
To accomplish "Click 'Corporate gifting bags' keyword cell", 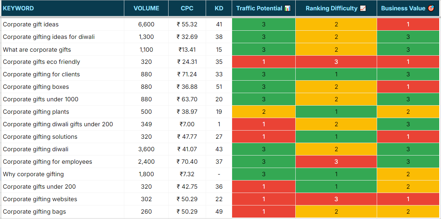I will tap(62, 212).
